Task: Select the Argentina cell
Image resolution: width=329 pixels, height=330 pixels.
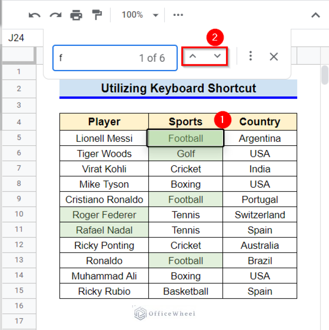Action: coord(260,138)
